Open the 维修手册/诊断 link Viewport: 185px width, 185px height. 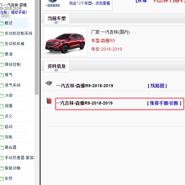[x=164, y=103]
